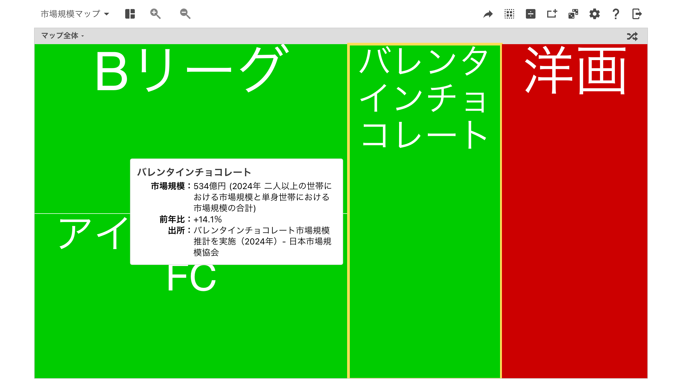The image size is (682, 383).
Task: Select the red 洋画 treemap tile
Action: click(x=575, y=211)
